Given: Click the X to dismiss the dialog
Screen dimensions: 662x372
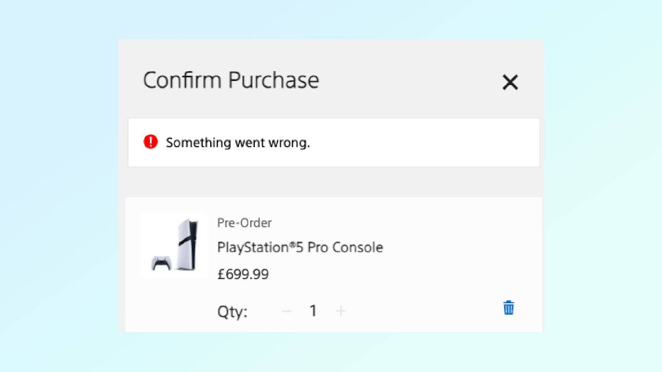Looking at the screenshot, I should click(x=510, y=82).
